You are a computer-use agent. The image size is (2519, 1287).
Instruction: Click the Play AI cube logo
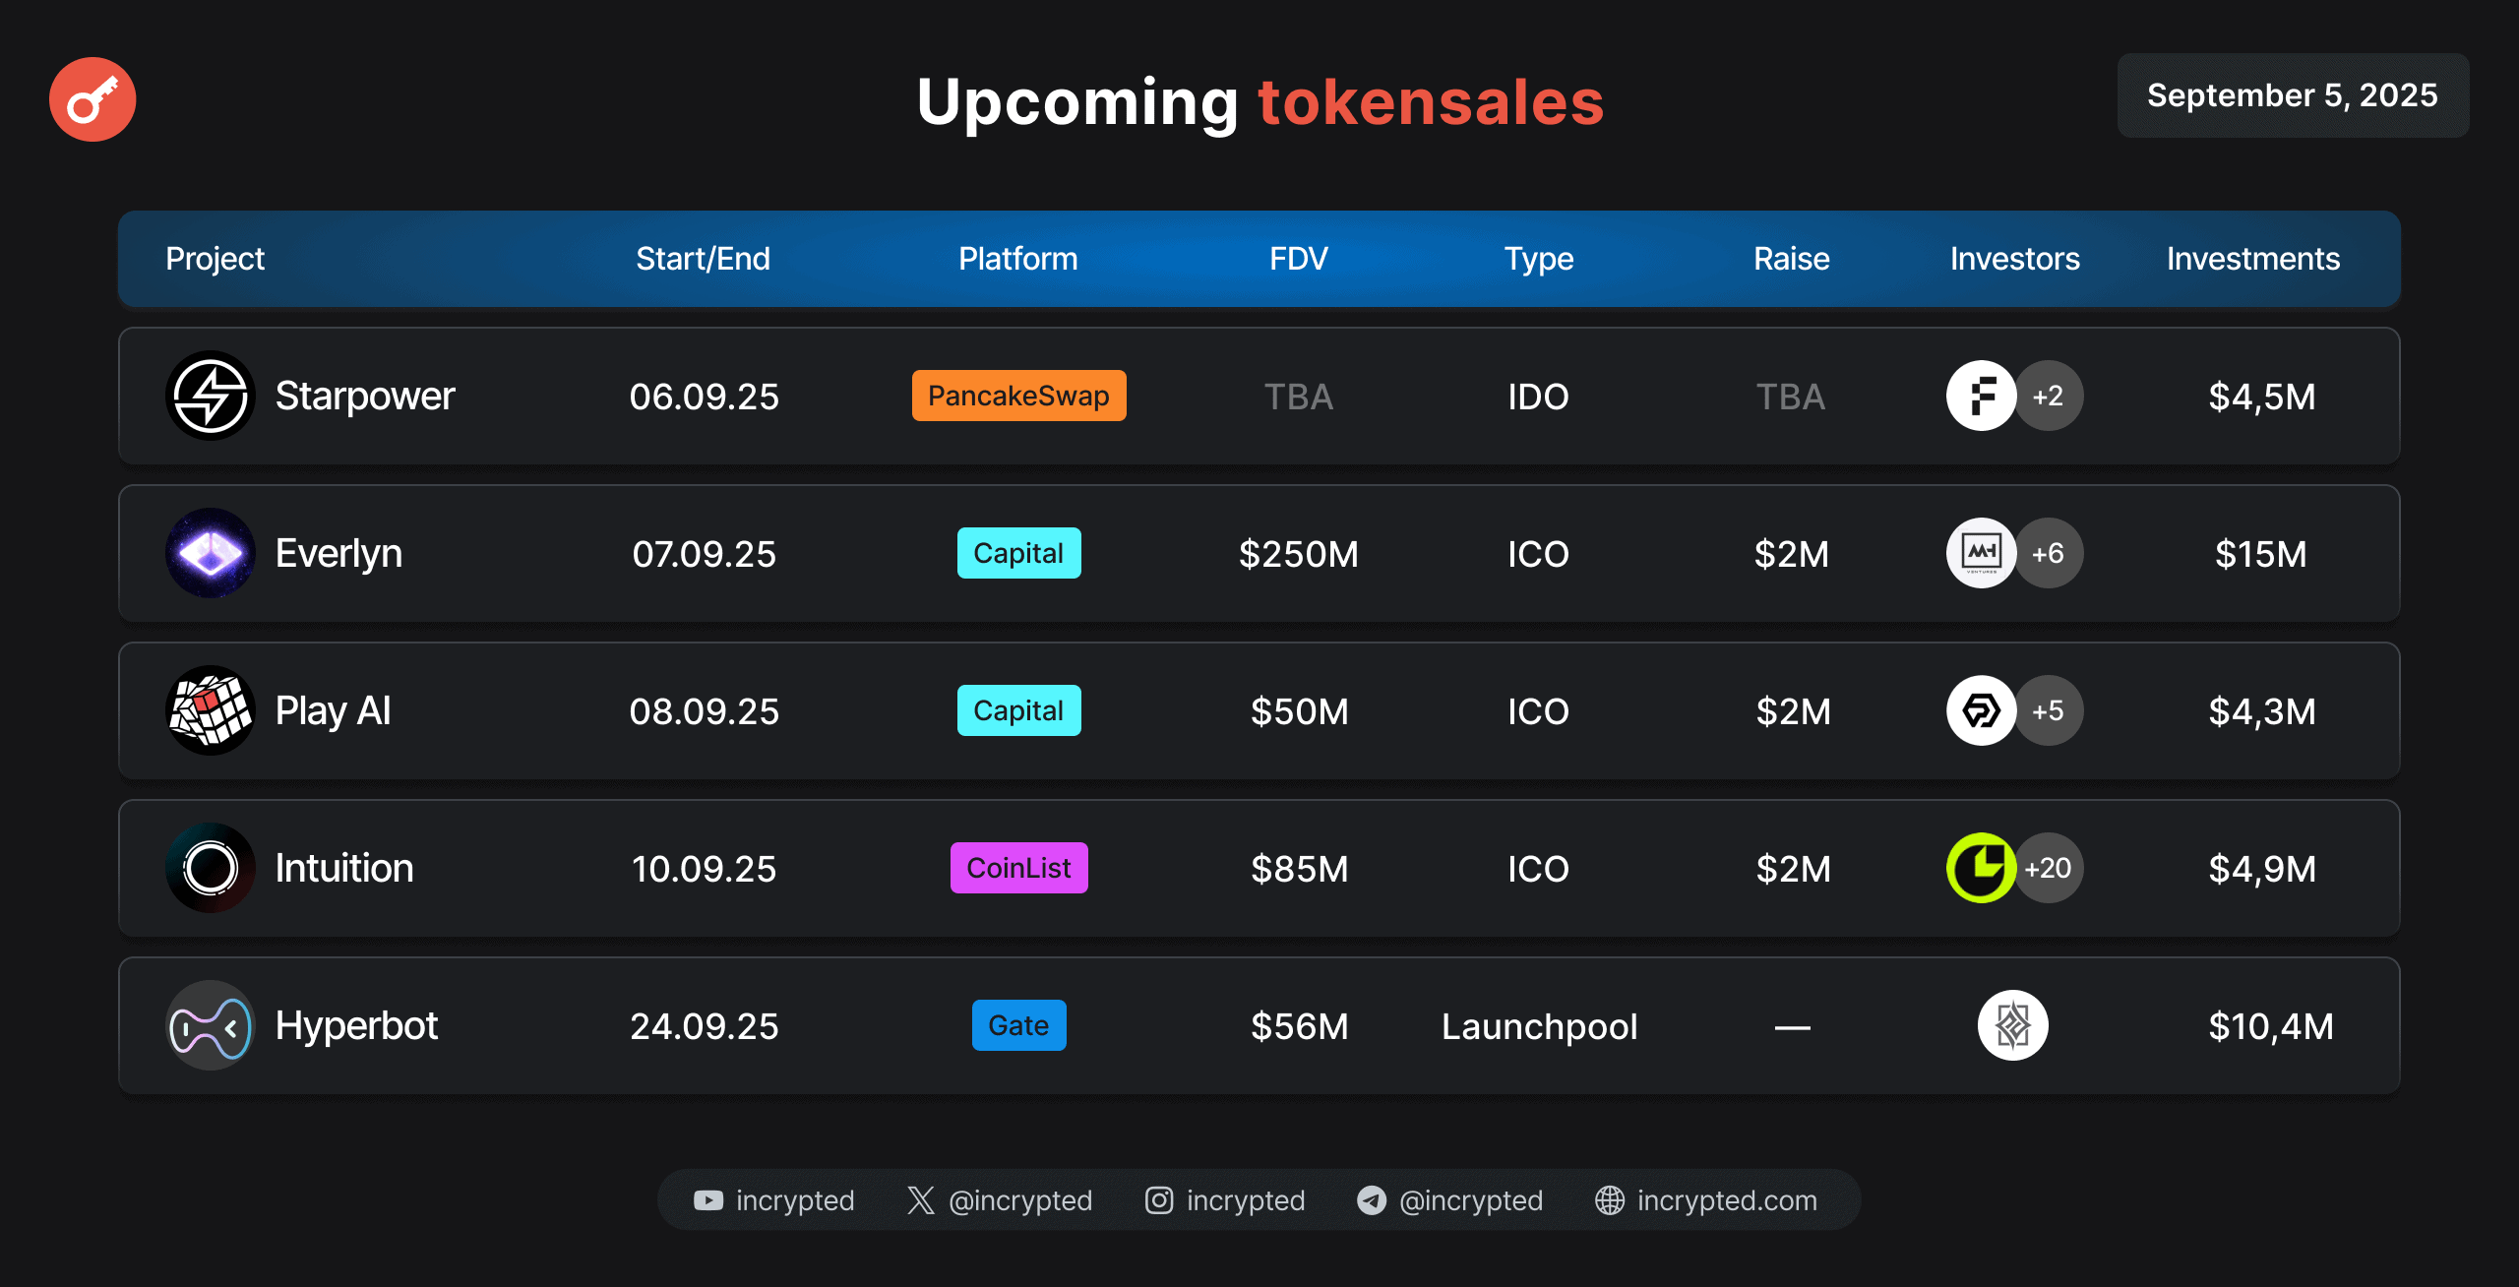pos(211,710)
